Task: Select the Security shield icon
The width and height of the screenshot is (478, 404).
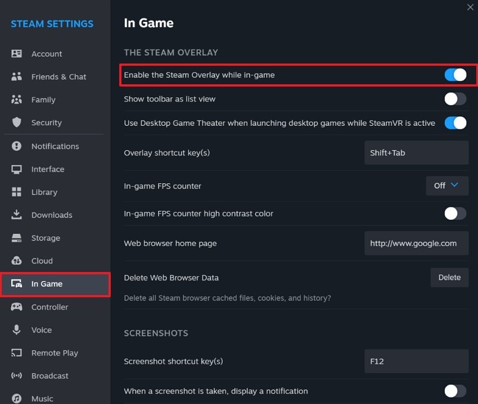Action: [16, 122]
